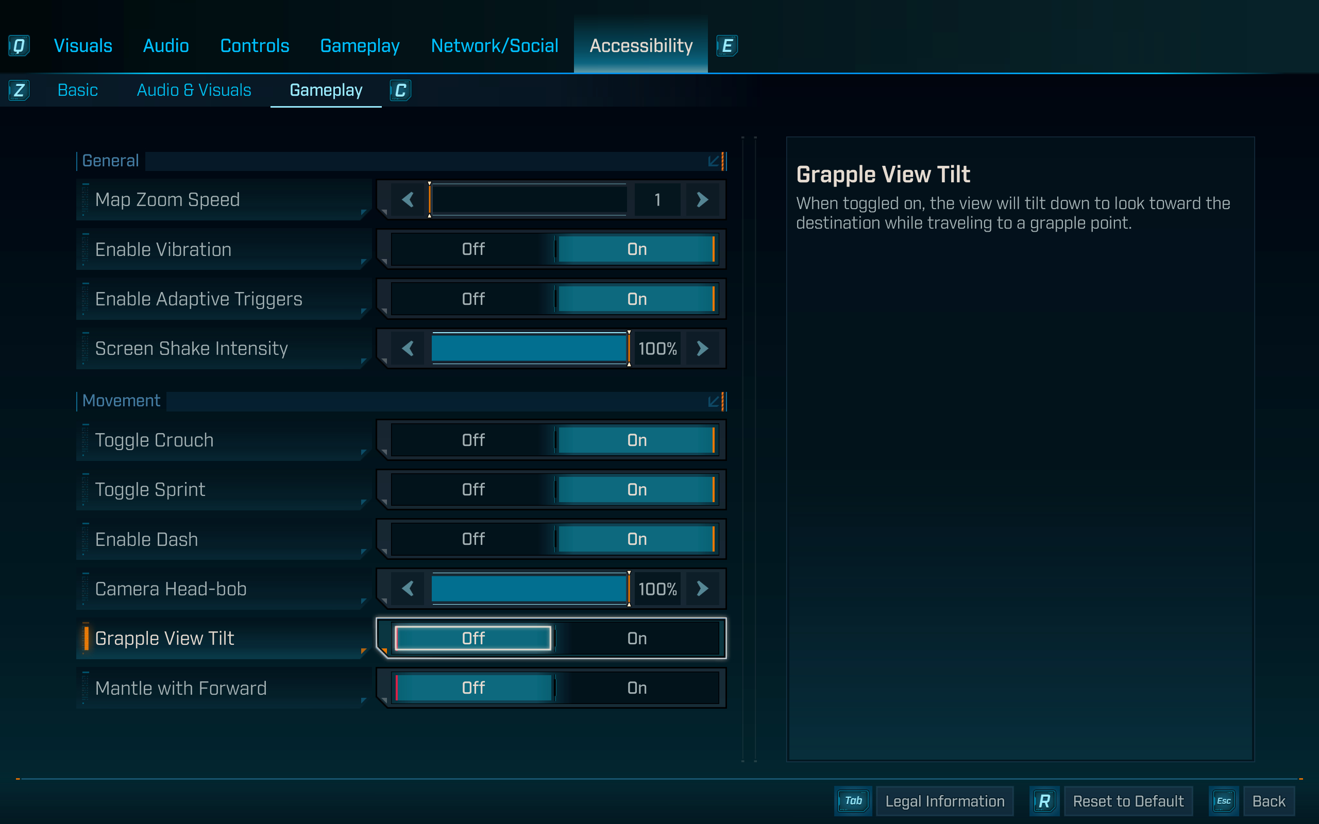This screenshot has height=824, width=1319.
Task: Turn Grapple View Tilt on
Action: (637, 638)
